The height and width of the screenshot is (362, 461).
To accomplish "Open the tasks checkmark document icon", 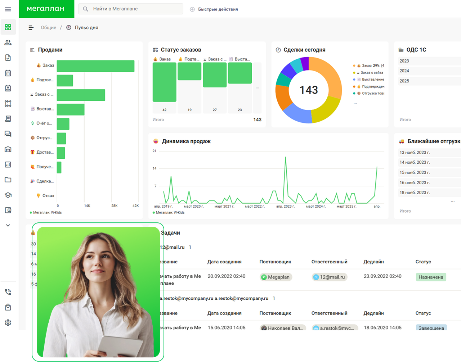I will coord(8,58).
